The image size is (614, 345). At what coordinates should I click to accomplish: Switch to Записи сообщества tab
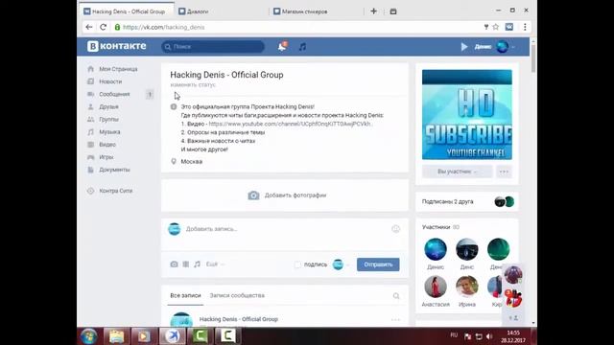pos(237,295)
